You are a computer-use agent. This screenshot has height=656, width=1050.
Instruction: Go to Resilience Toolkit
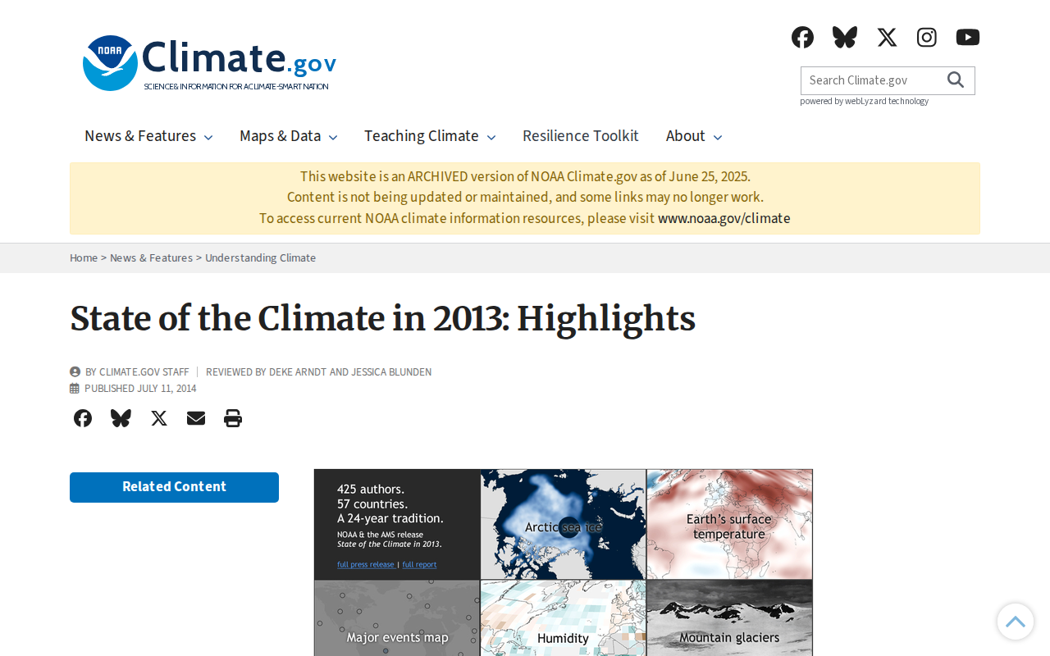pos(581,136)
